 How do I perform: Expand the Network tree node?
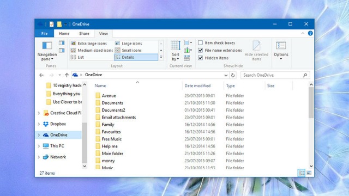(x=39, y=157)
